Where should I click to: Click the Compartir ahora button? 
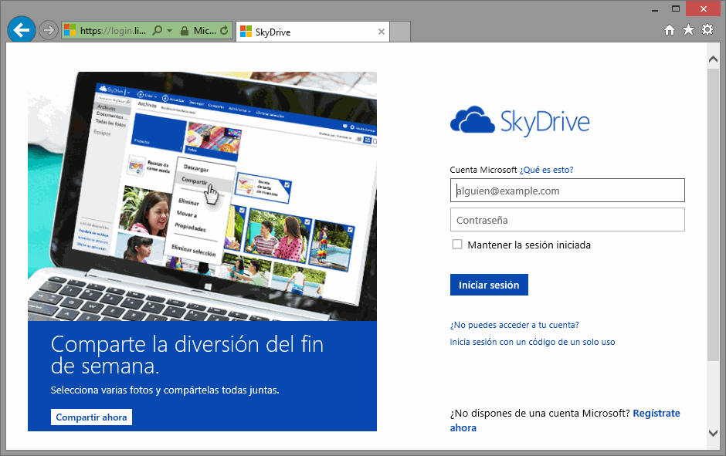(x=92, y=417)
